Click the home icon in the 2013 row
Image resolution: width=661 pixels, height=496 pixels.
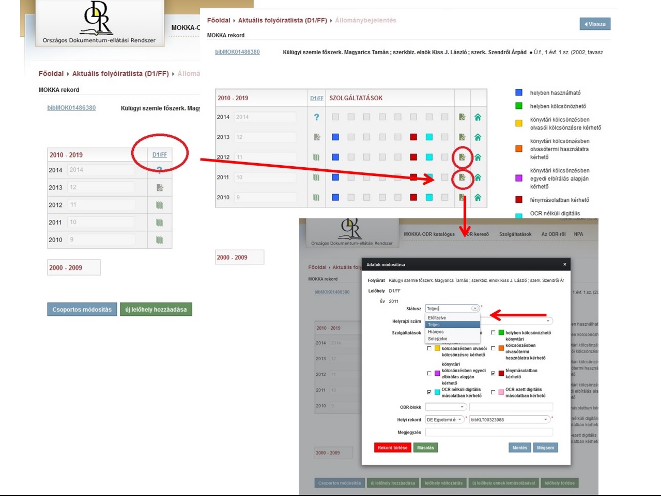[478, 137]
